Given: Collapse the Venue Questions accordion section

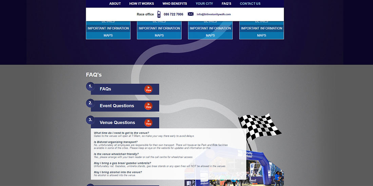Looking at the screenshot, I should 148,123.
